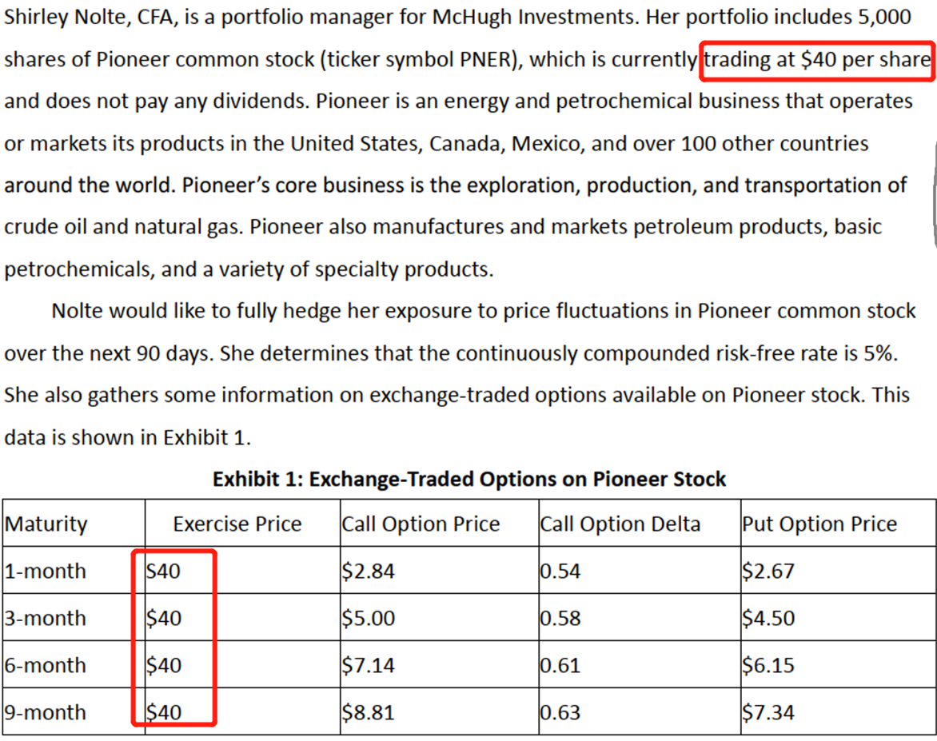Select the '9-month' maturity cell
Screen dimensions: 937x741
click(x=45, y=712)
